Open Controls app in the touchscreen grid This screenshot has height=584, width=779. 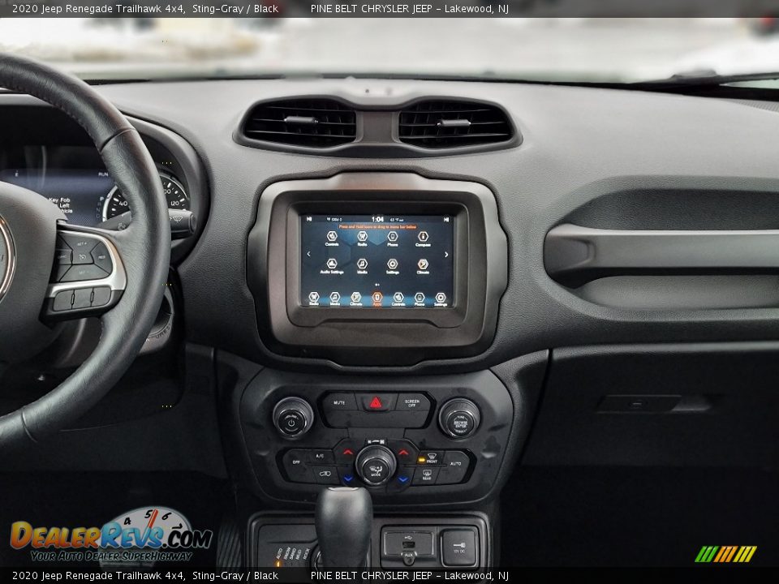[332, 238]
